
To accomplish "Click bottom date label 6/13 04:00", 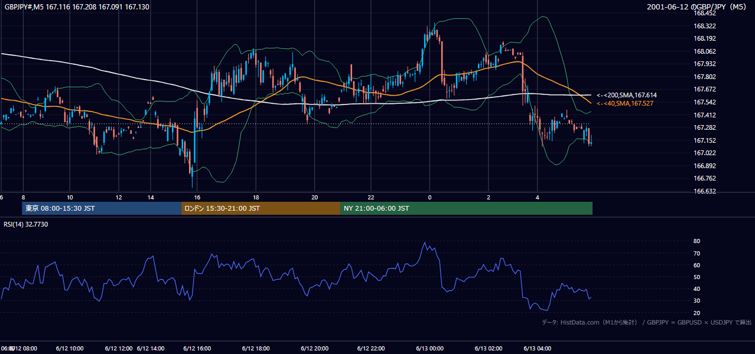I will pos(538,349).
